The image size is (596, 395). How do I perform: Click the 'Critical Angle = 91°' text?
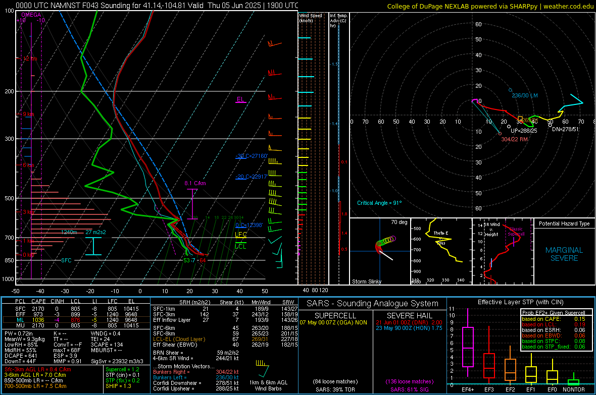point(379,203)
